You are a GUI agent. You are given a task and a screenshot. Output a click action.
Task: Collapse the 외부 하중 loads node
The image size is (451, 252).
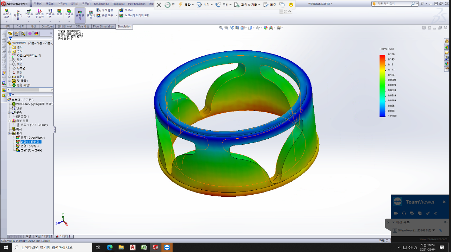coord(9,121)
